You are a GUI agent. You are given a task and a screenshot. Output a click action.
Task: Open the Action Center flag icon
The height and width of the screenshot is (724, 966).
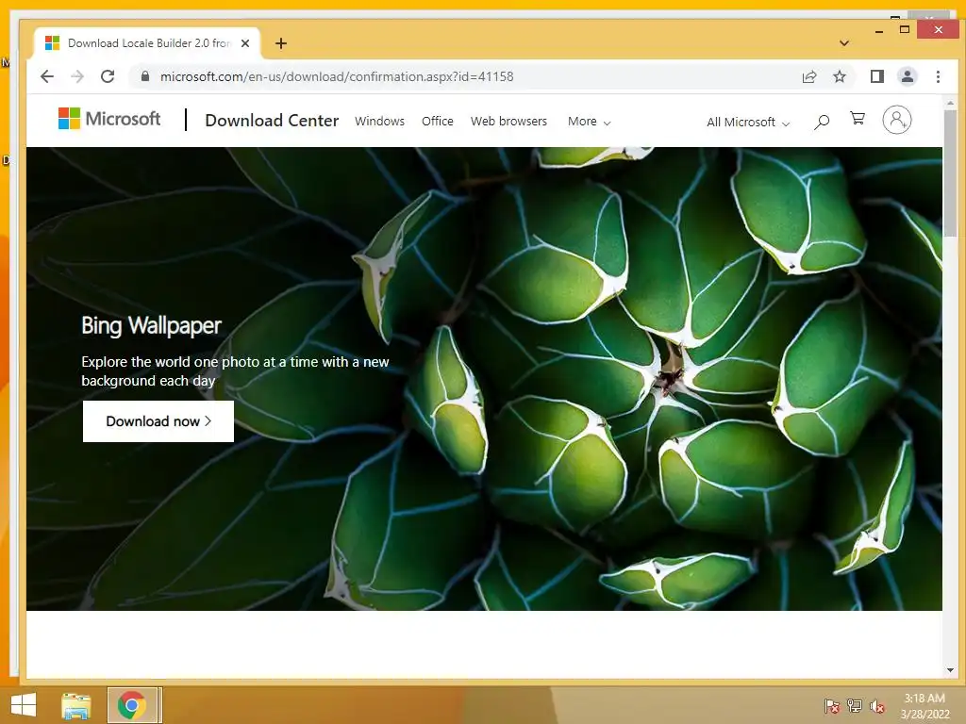click(x=832, y=705)
